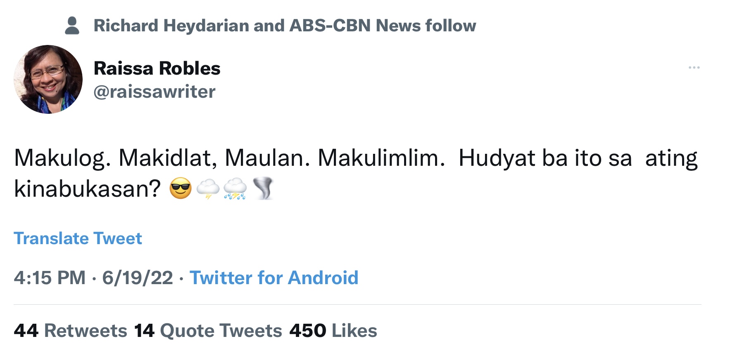Open the 14 Quote Tweets list
Image resolution: width=735 pixels, height=353 pixels.
coord(207,330)
